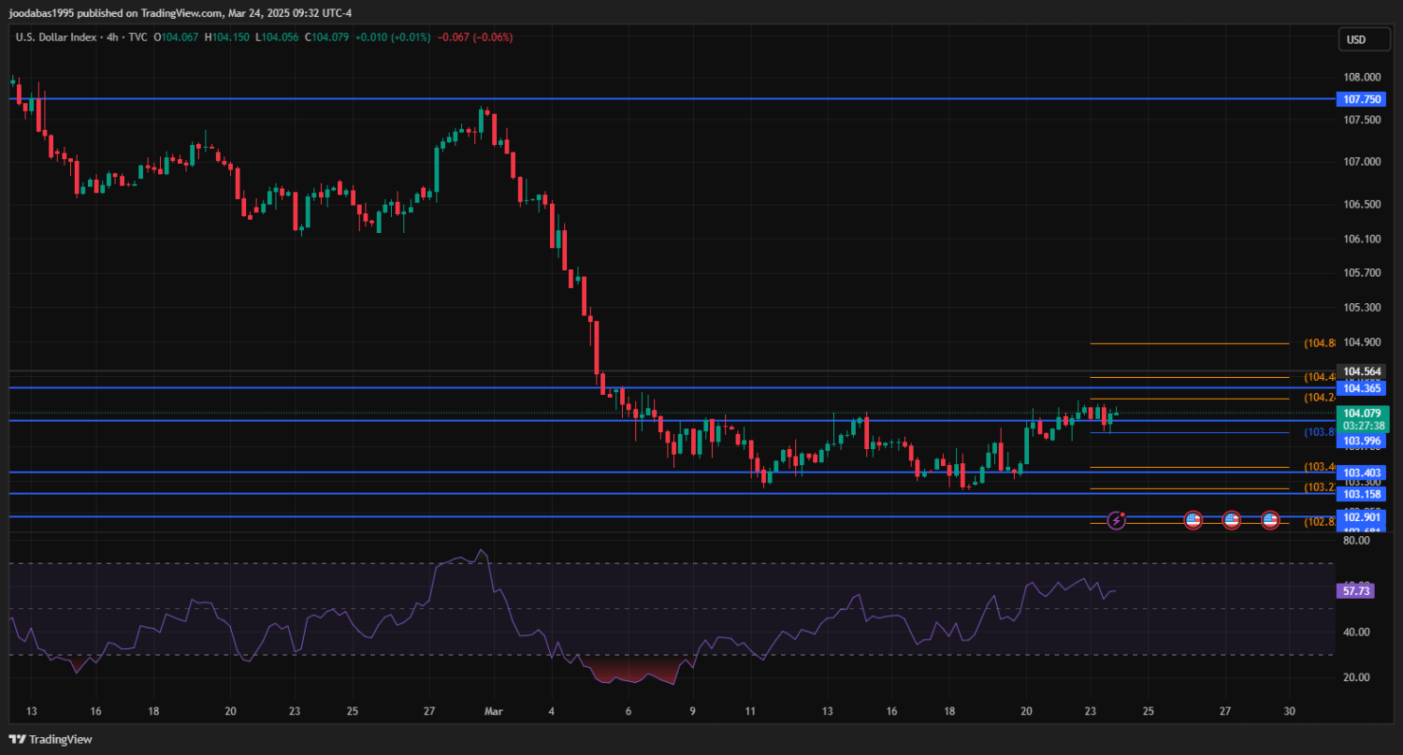Open the rightmost US flag economic event
This screenshot has height=755, width=1403.
click(x=1269, y=519)
